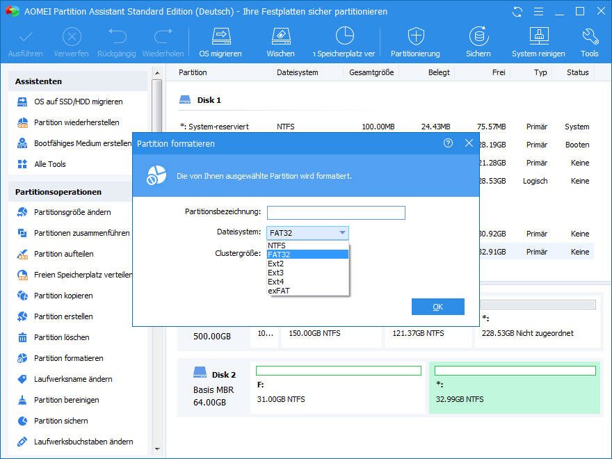This screenshot has height=459, width=612.
Task: Open the Dateisystem dropdown showing FAT32
Action: pos(307,233)
